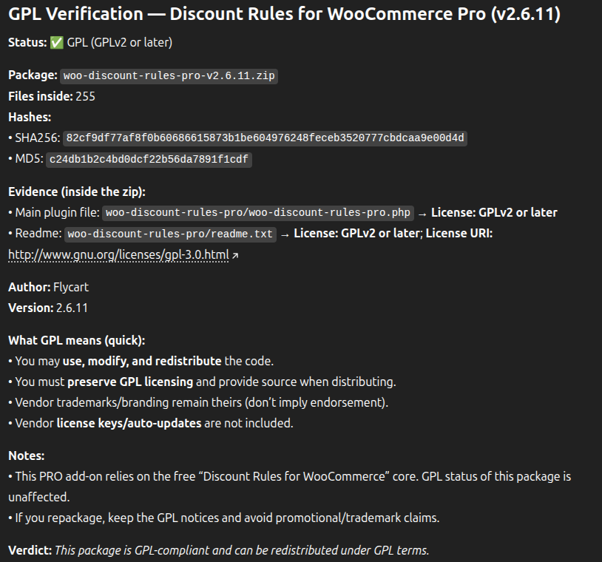Click the readme.txt file path

click(170, 234)
